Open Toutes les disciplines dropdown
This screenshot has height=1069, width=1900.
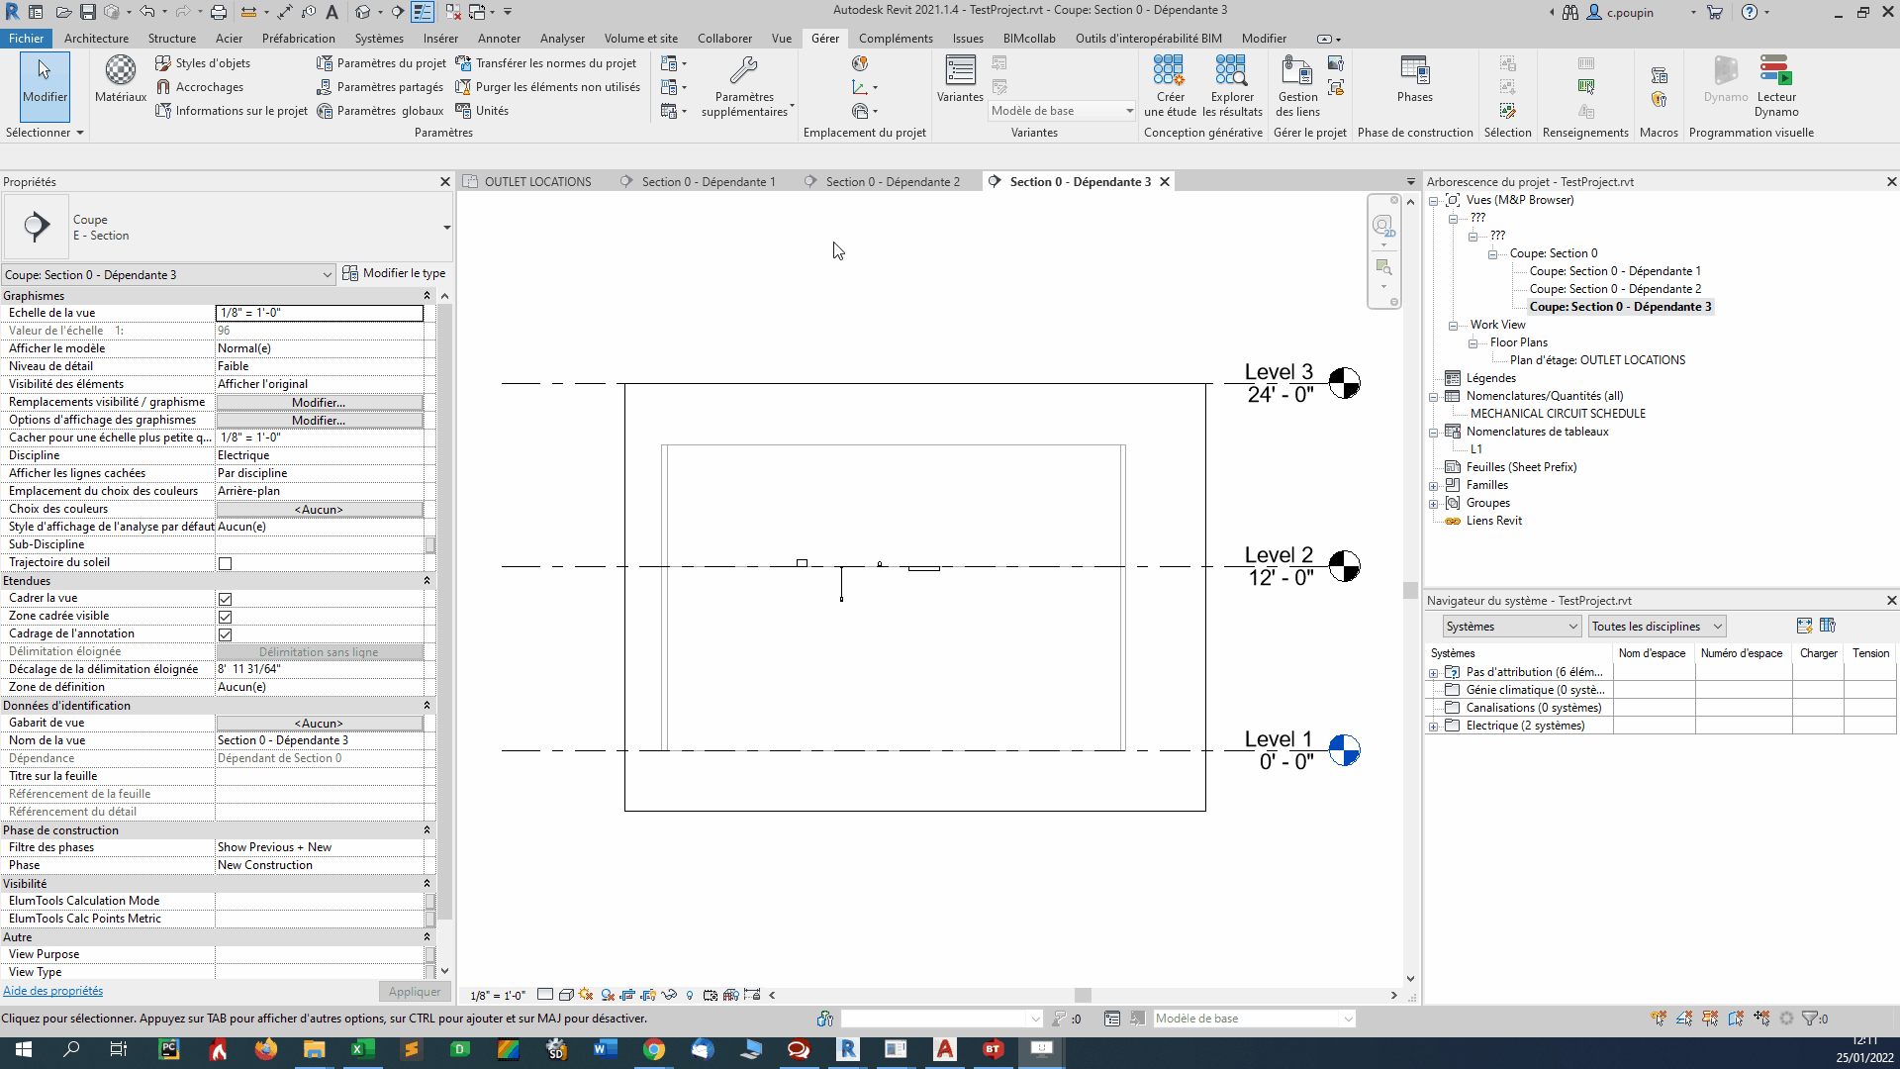[1657, 627]
